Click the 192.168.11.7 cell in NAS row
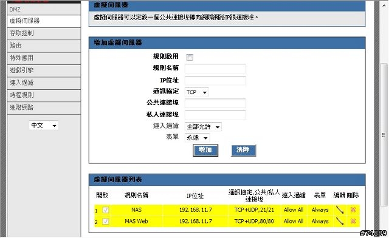 [196, 209]
